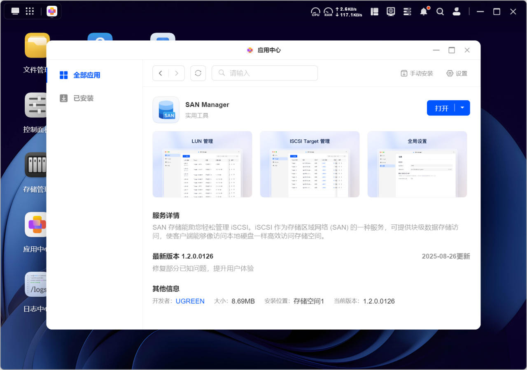Click the 存储空间1 install location value
Screen dimensions: 527x370
(309, 301)
